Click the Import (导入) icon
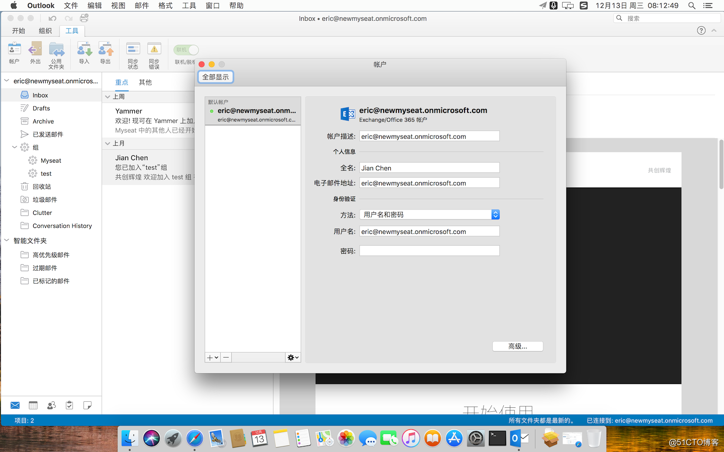This screenshot has width=724, height=452. 84,53
